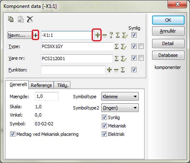The width and height of the screenshot is (190, 163).
Task: Click the Detail button
Action: tap(168, 43)
